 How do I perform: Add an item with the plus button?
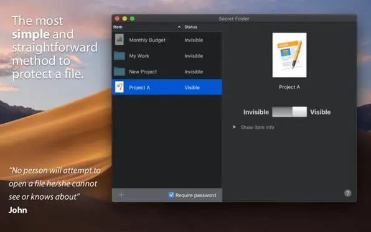tap(121, 195)
